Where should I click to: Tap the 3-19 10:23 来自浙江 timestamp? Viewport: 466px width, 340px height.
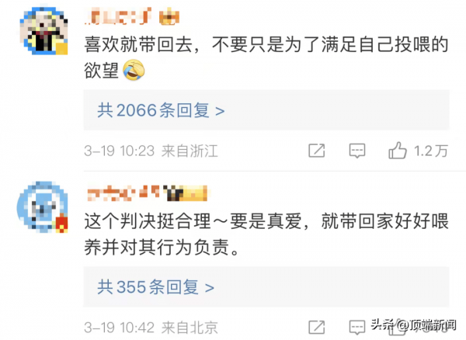(151, 151)
